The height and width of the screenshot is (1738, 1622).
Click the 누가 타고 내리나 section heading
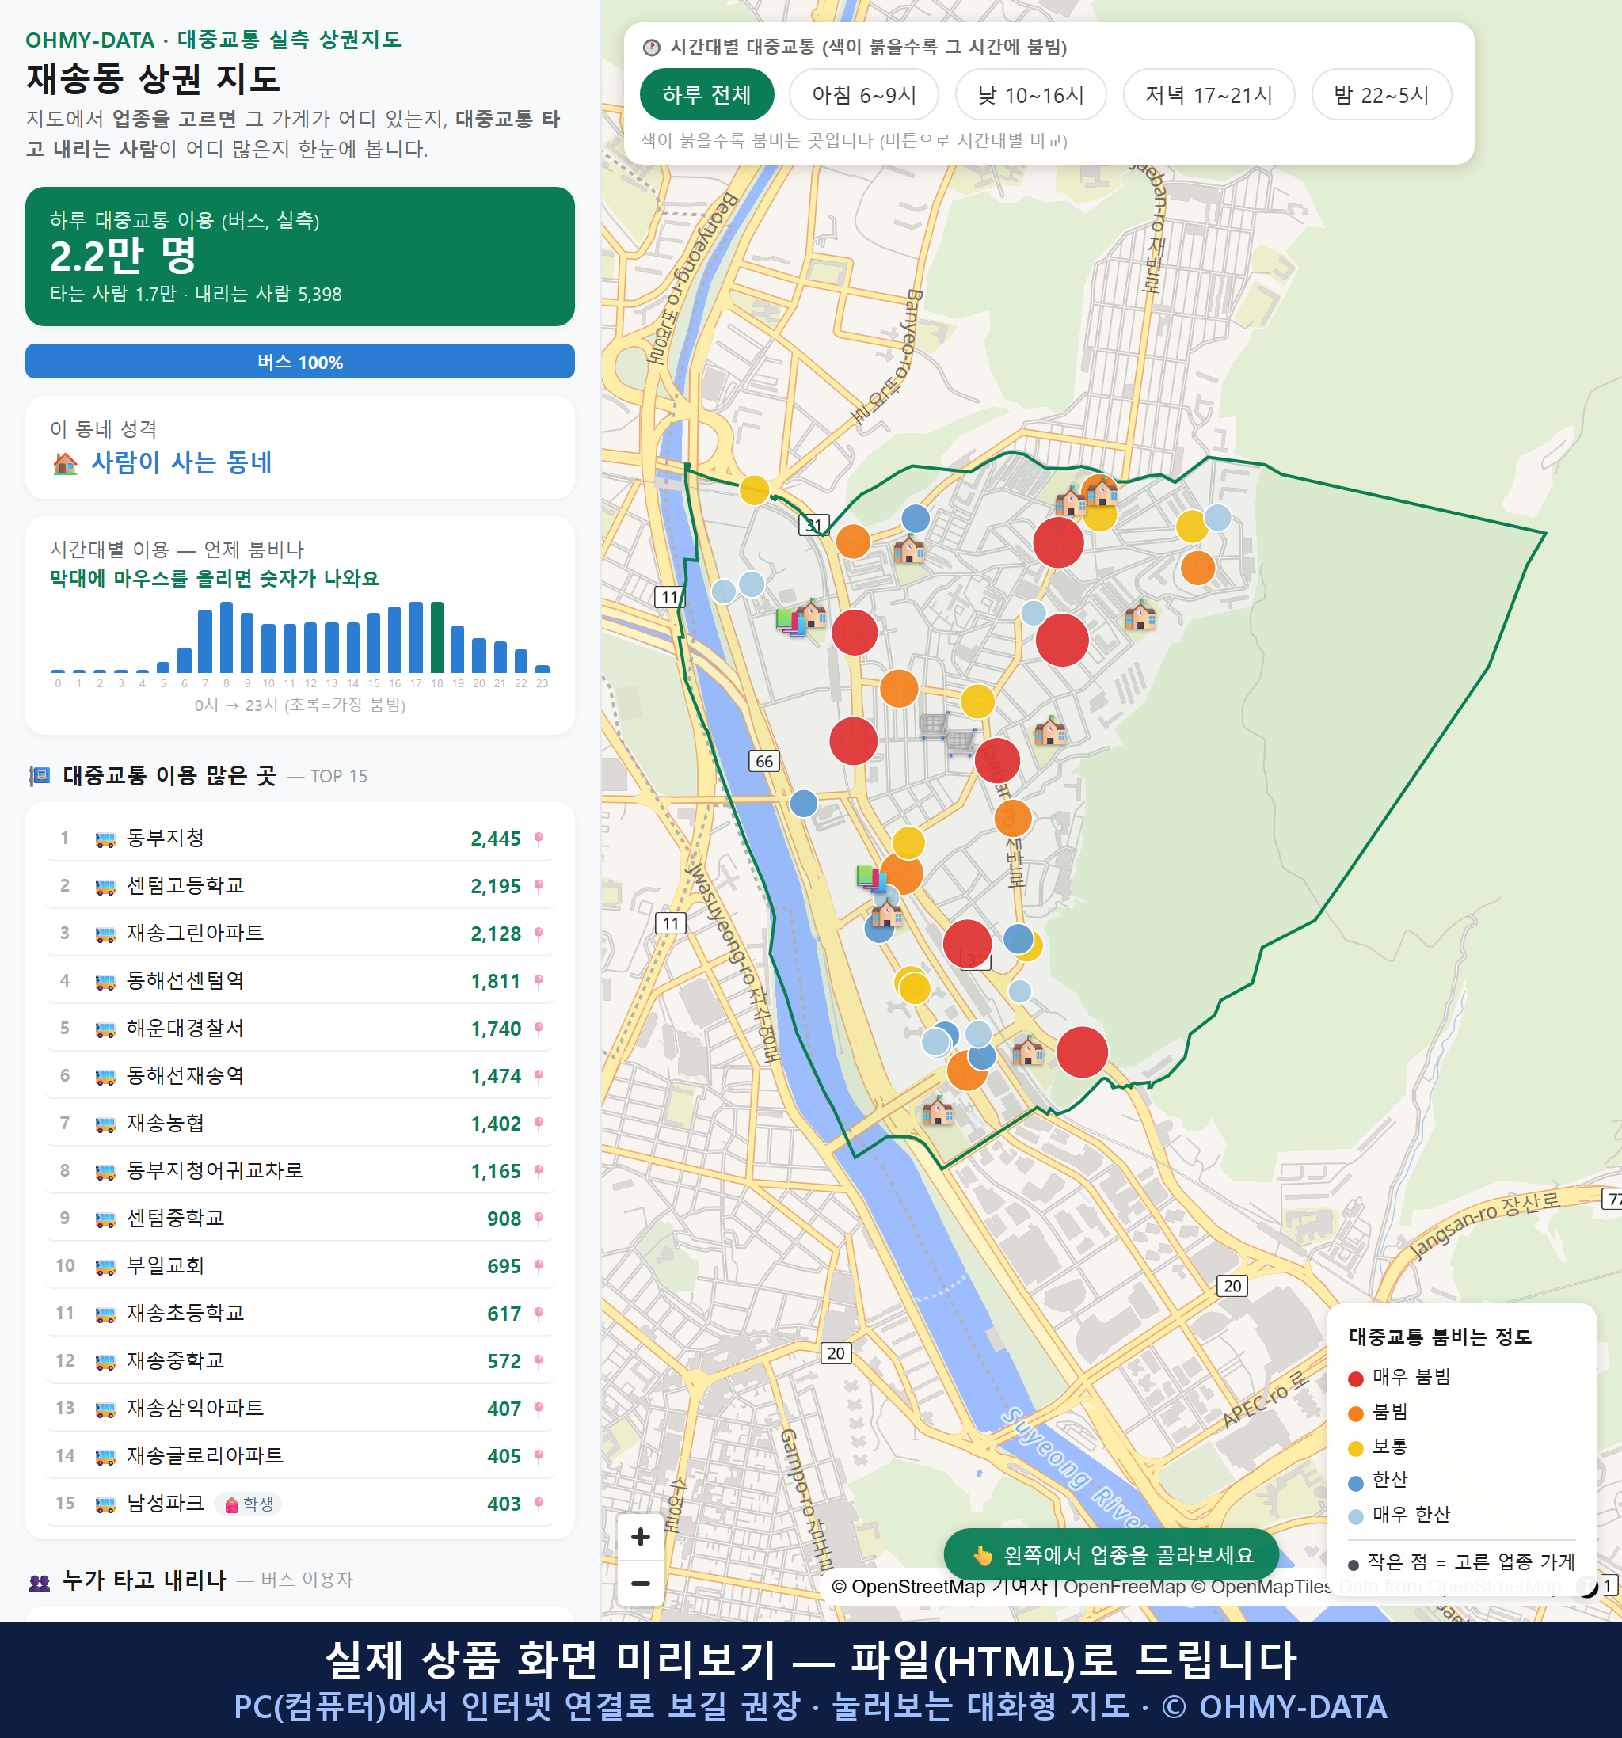[x=144, y=1580]
